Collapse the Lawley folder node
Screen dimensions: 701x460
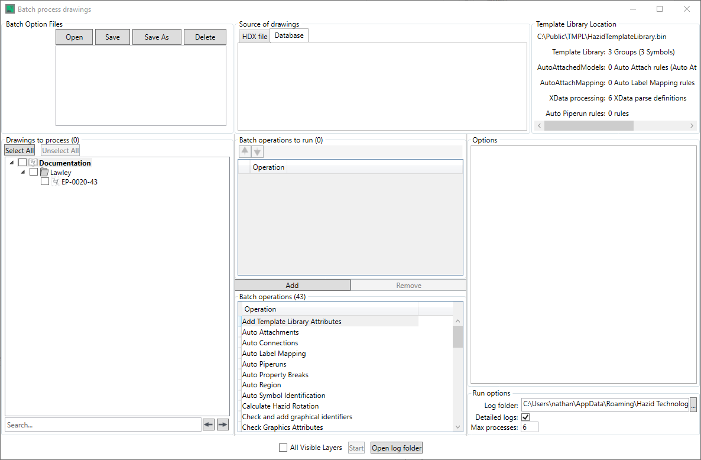coord(23,172)
